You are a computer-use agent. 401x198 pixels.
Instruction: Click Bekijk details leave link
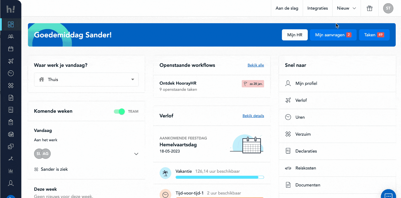click(x=253, y=116)
